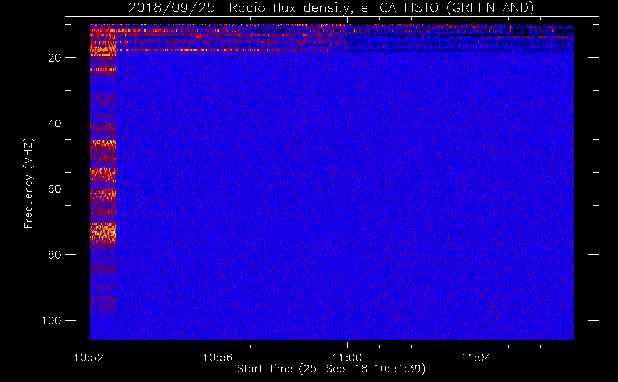
Task: Click the plot title mentioning e-CALLISTO (GREENLAND)
Action: click(x=331, y=8)
